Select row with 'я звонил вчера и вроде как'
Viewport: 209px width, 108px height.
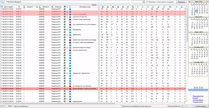click(93, 19)
